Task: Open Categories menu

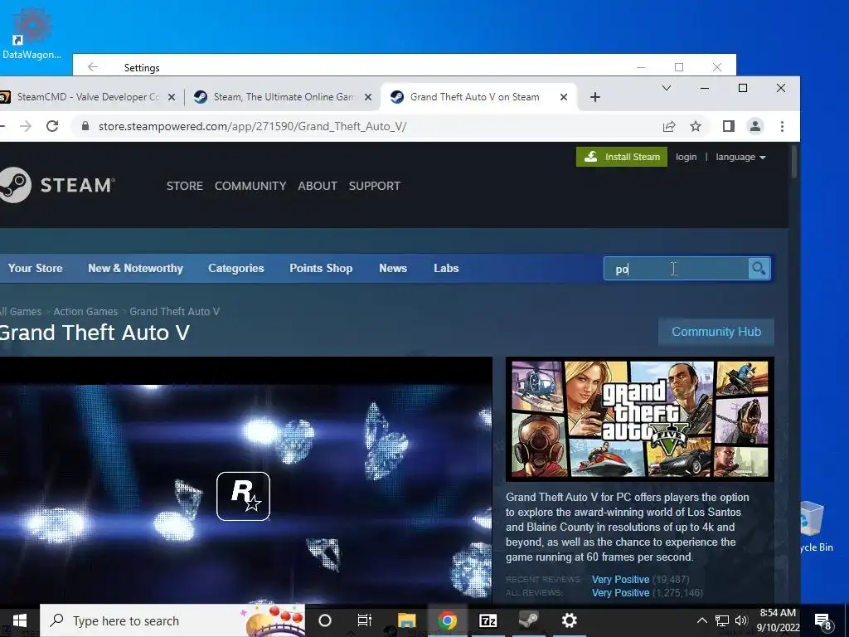Action: pyautogui.click(x=236, y=268)
